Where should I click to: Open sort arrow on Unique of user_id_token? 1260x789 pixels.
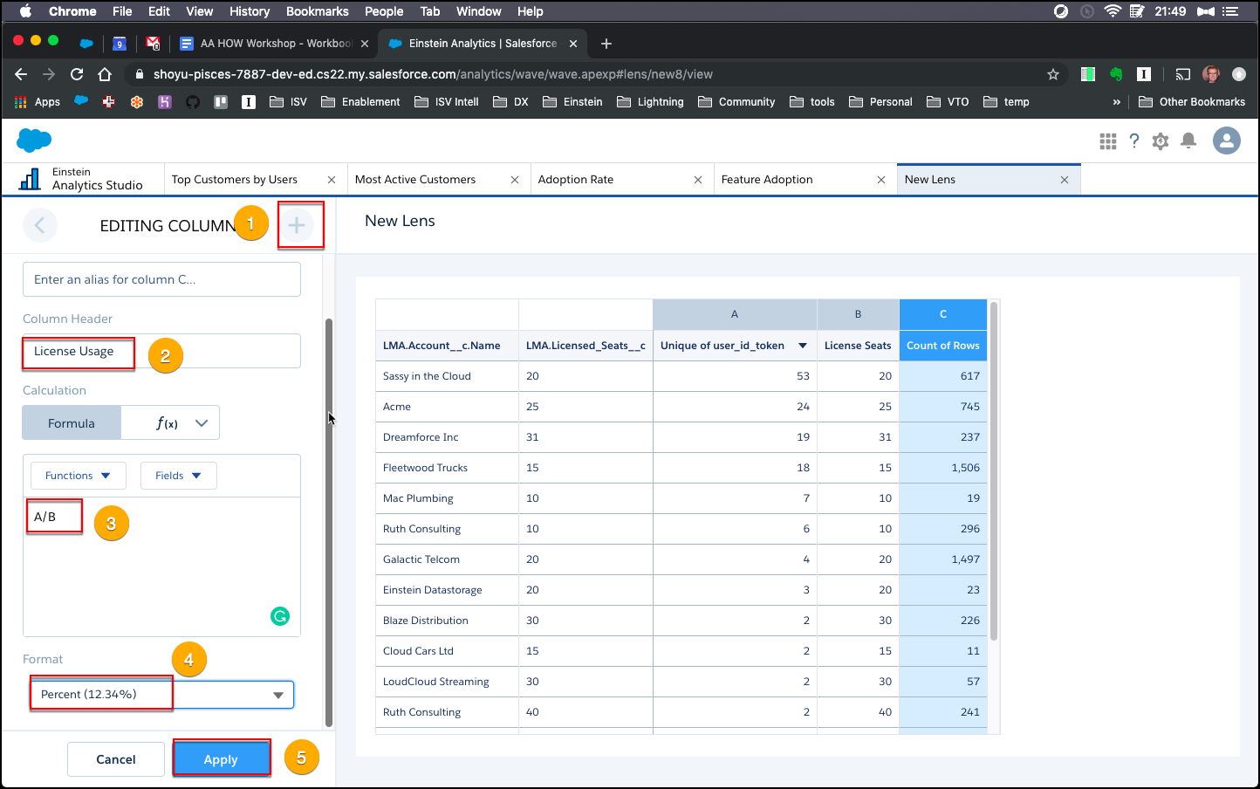point(803,346)
